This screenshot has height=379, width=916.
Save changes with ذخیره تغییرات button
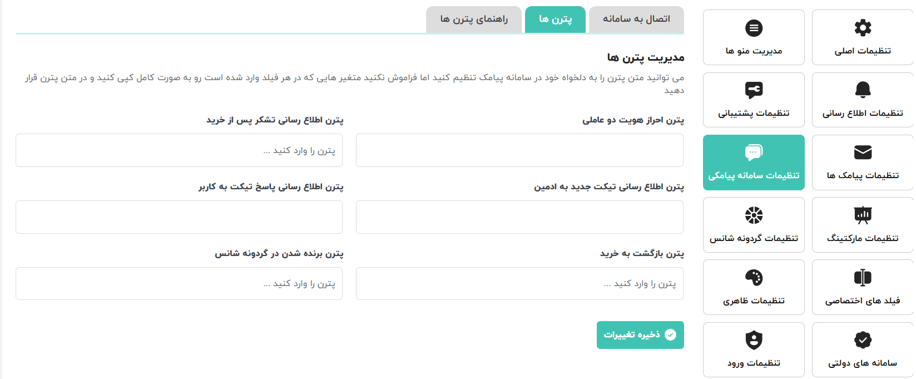point(640,335)
